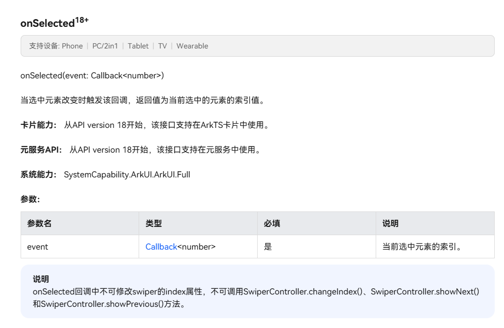Select the Tablet device label
The height and width of the screenshot is (328, 504).
pos(138,46)
